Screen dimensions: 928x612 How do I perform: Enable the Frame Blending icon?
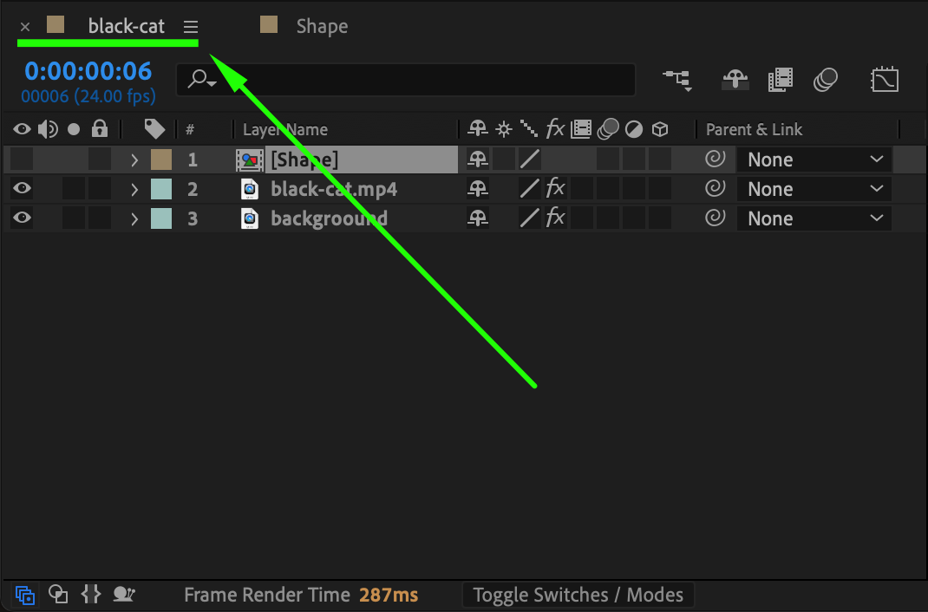[x=781, y=80]
